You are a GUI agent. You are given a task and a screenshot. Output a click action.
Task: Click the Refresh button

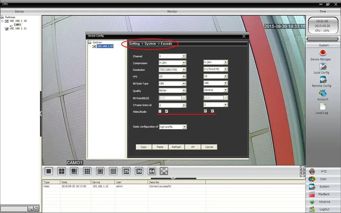pos(176,147)
